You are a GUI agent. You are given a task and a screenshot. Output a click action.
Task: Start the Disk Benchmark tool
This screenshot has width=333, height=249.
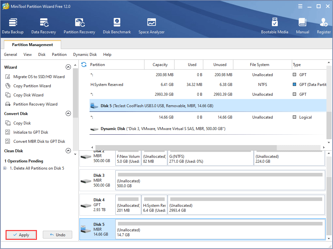(x=117, y=26)
